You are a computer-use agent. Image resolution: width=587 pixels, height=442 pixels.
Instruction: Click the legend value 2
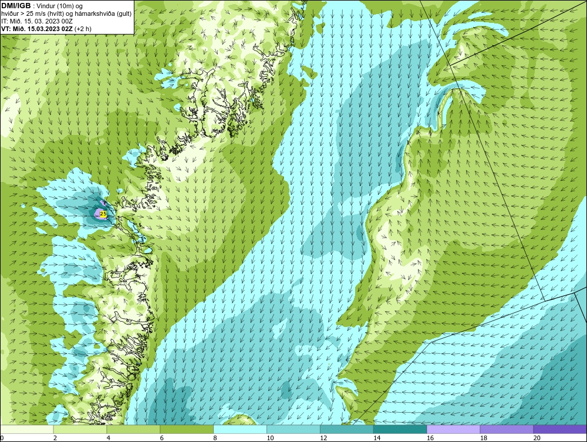tap(55, 438)
